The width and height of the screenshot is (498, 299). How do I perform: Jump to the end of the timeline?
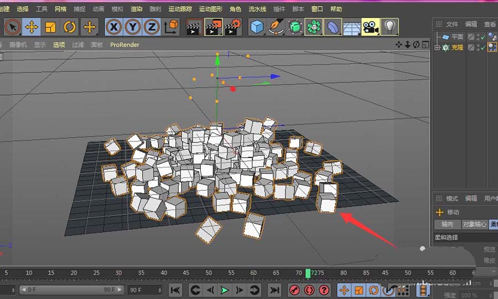pos(274,290)
